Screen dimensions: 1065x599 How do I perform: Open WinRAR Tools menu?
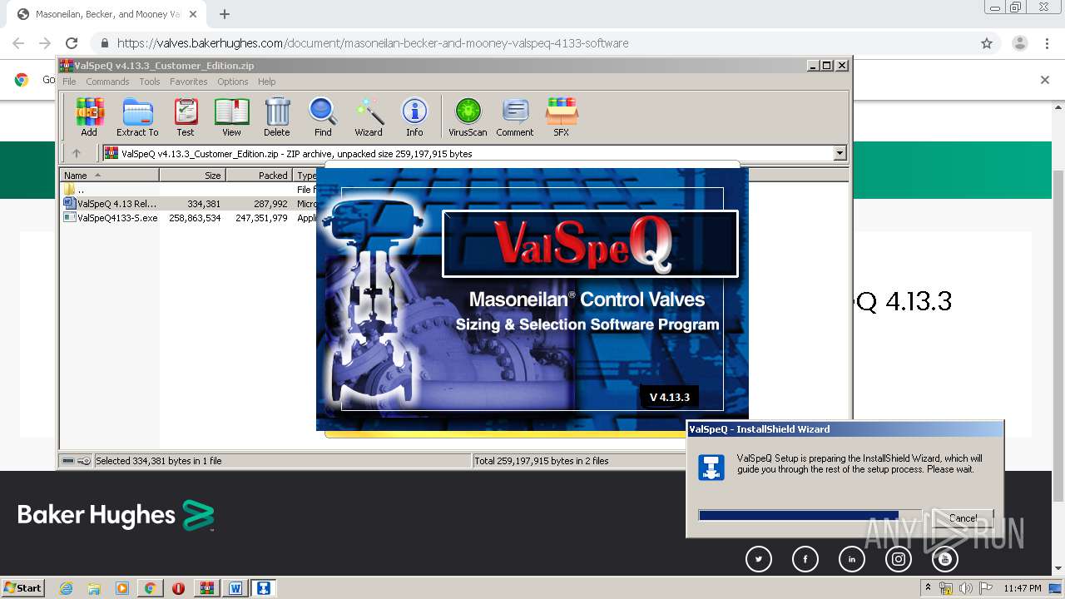(x=150, y=82)
